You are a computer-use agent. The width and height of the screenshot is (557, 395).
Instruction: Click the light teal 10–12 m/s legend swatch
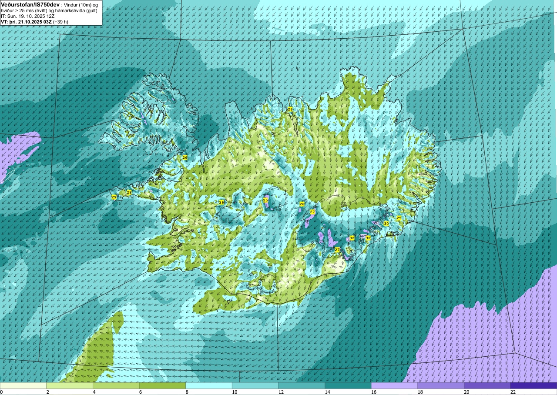[x=255, y=385]
